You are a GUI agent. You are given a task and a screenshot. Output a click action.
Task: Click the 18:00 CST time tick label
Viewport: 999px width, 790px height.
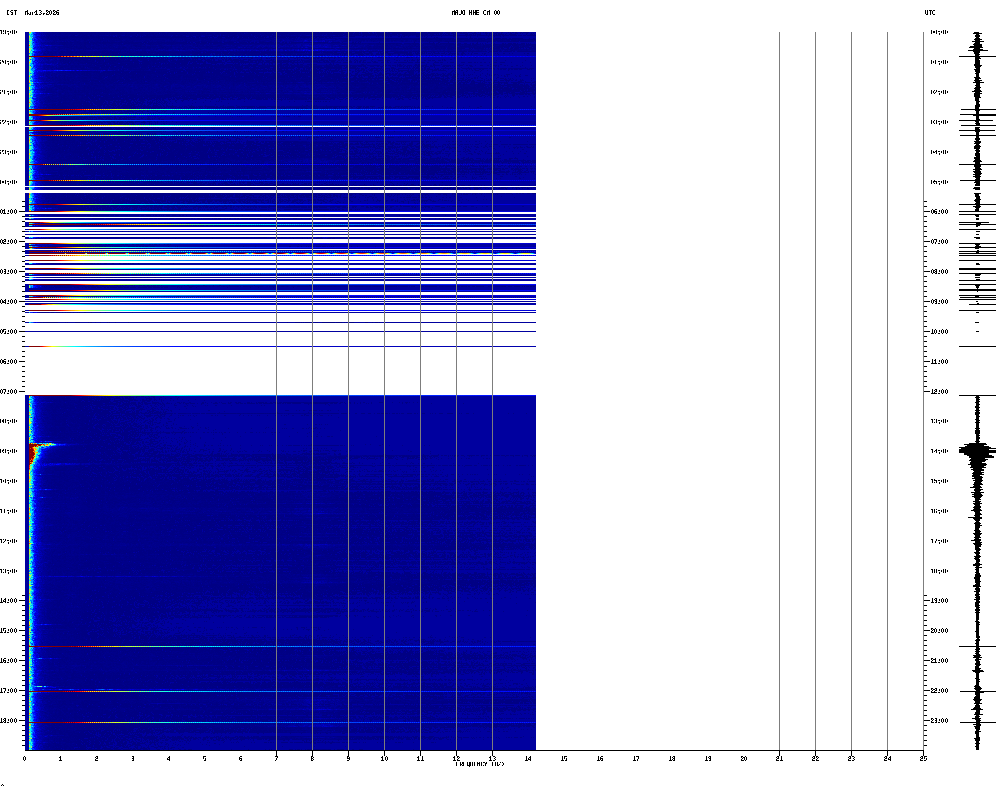9,721
